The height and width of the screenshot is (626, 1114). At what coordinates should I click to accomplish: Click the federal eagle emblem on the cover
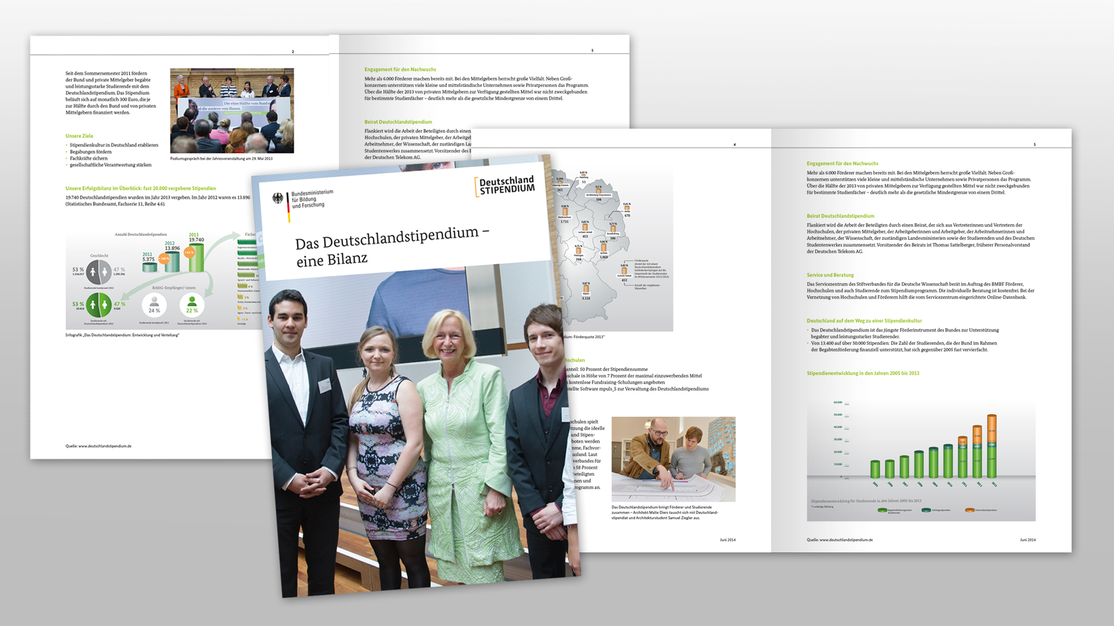(x=278, y=199)
